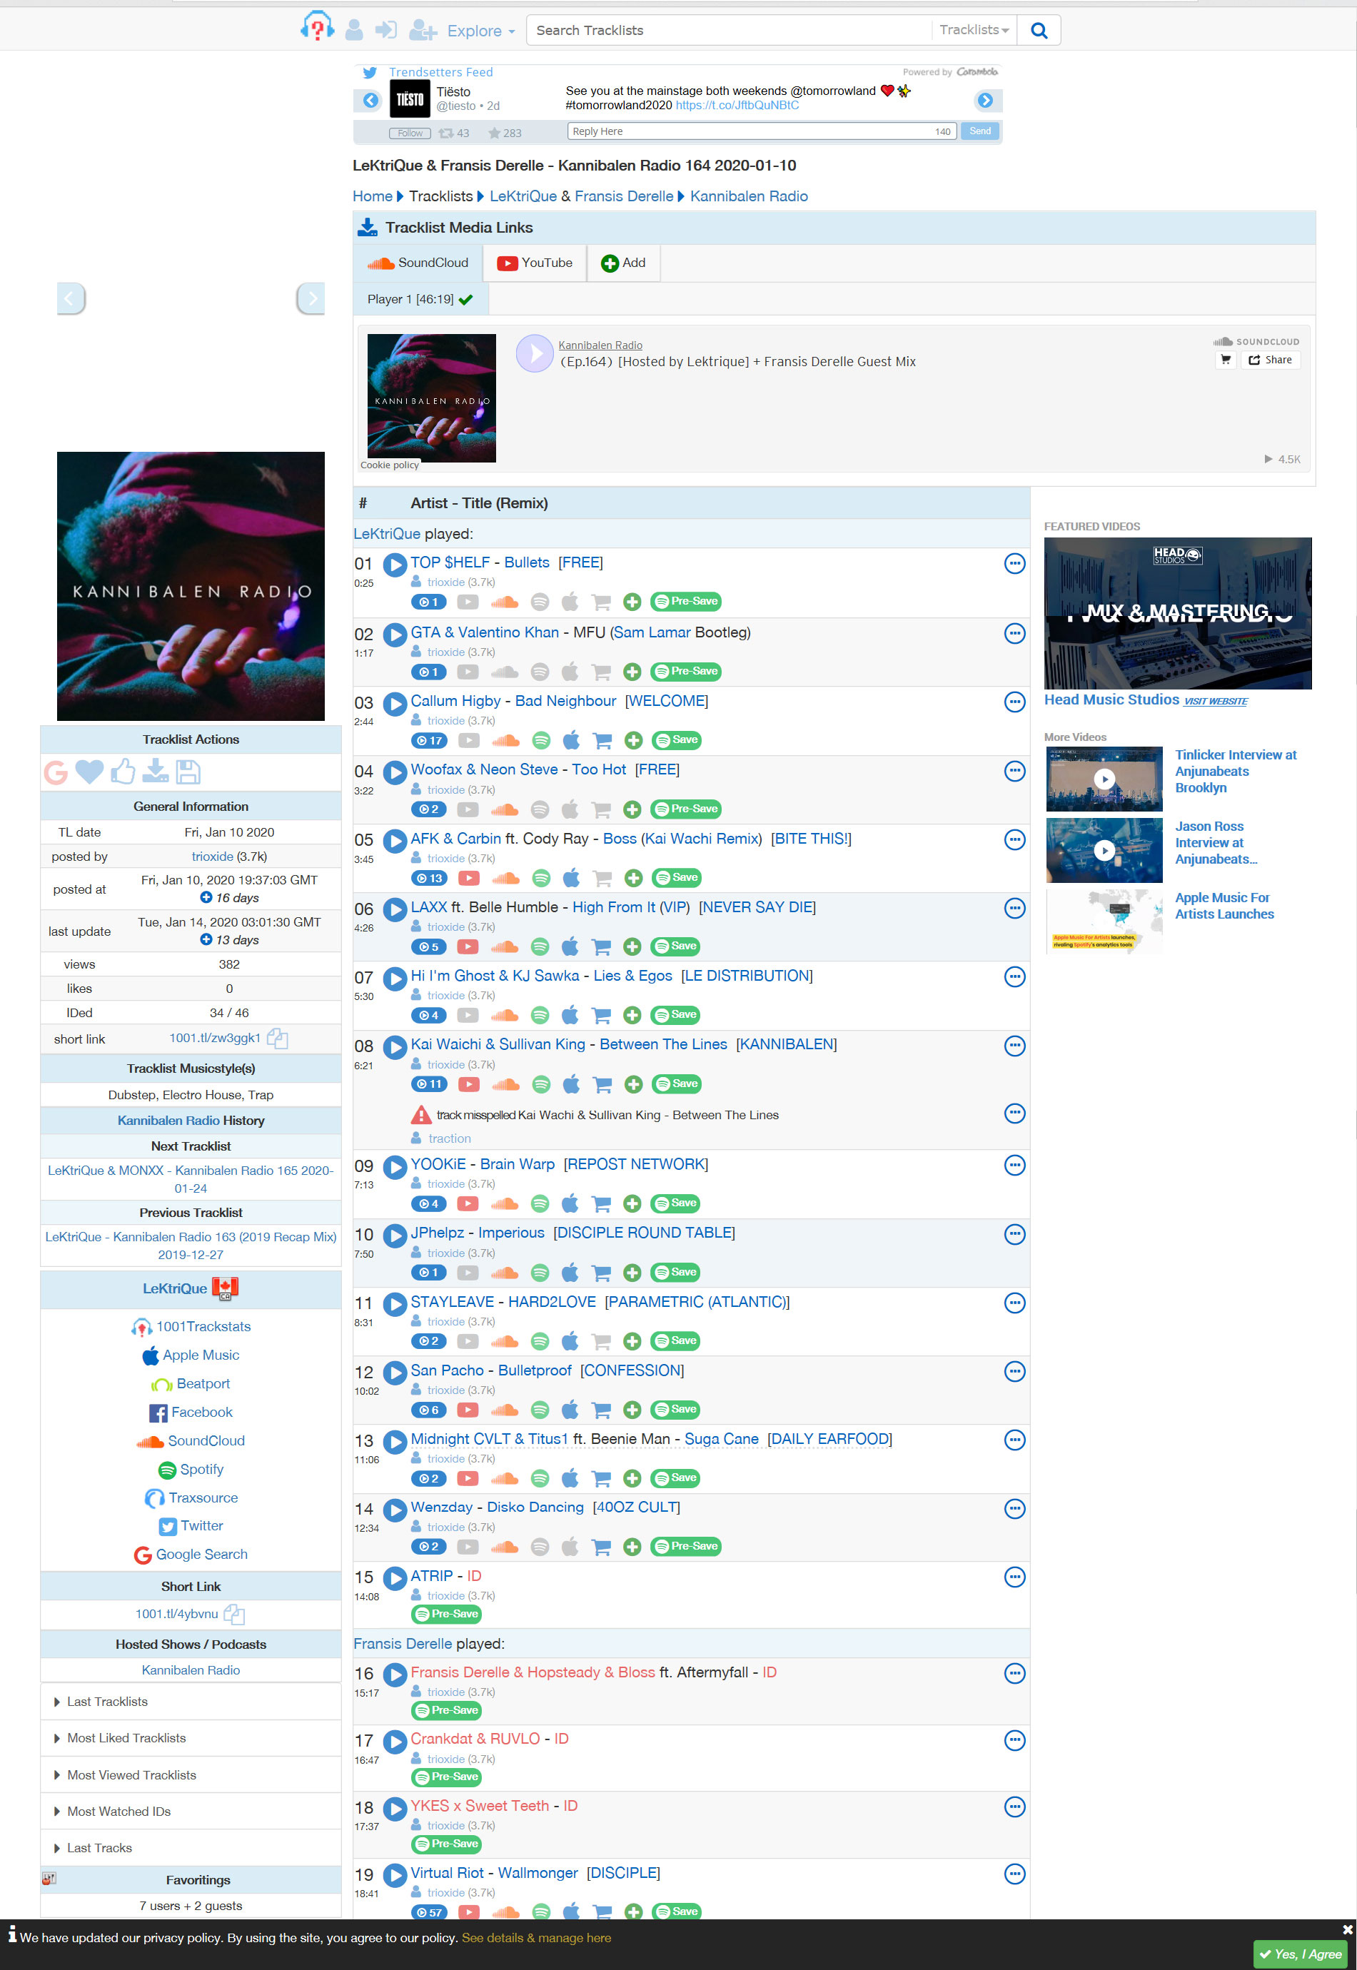Click the Reply Here tweet field
The width and height of the screenshot is (1357, 1970).
(x=761, y=132)
